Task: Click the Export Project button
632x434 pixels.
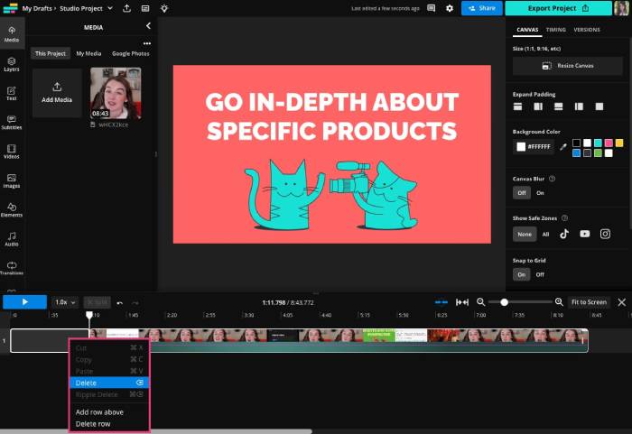Action: (x=558, y=8)
